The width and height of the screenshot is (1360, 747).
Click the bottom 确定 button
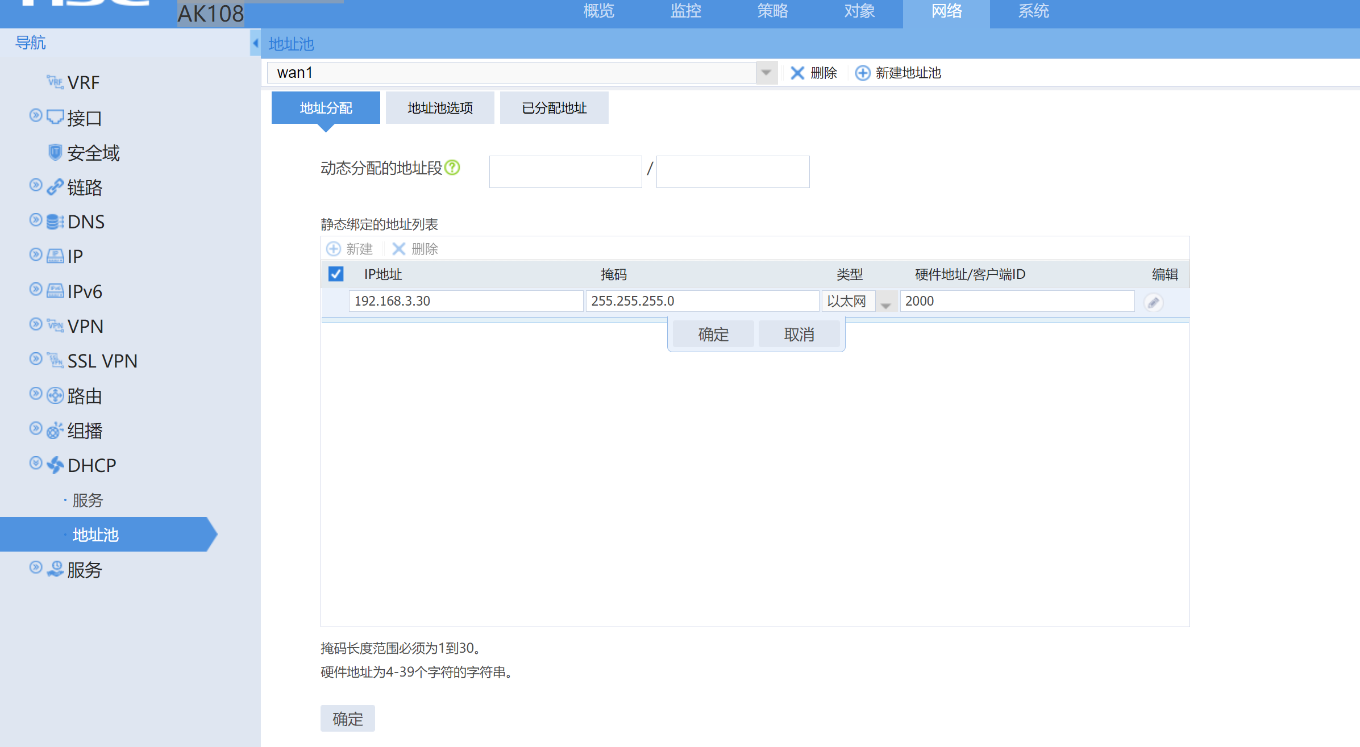pos(347,719)
